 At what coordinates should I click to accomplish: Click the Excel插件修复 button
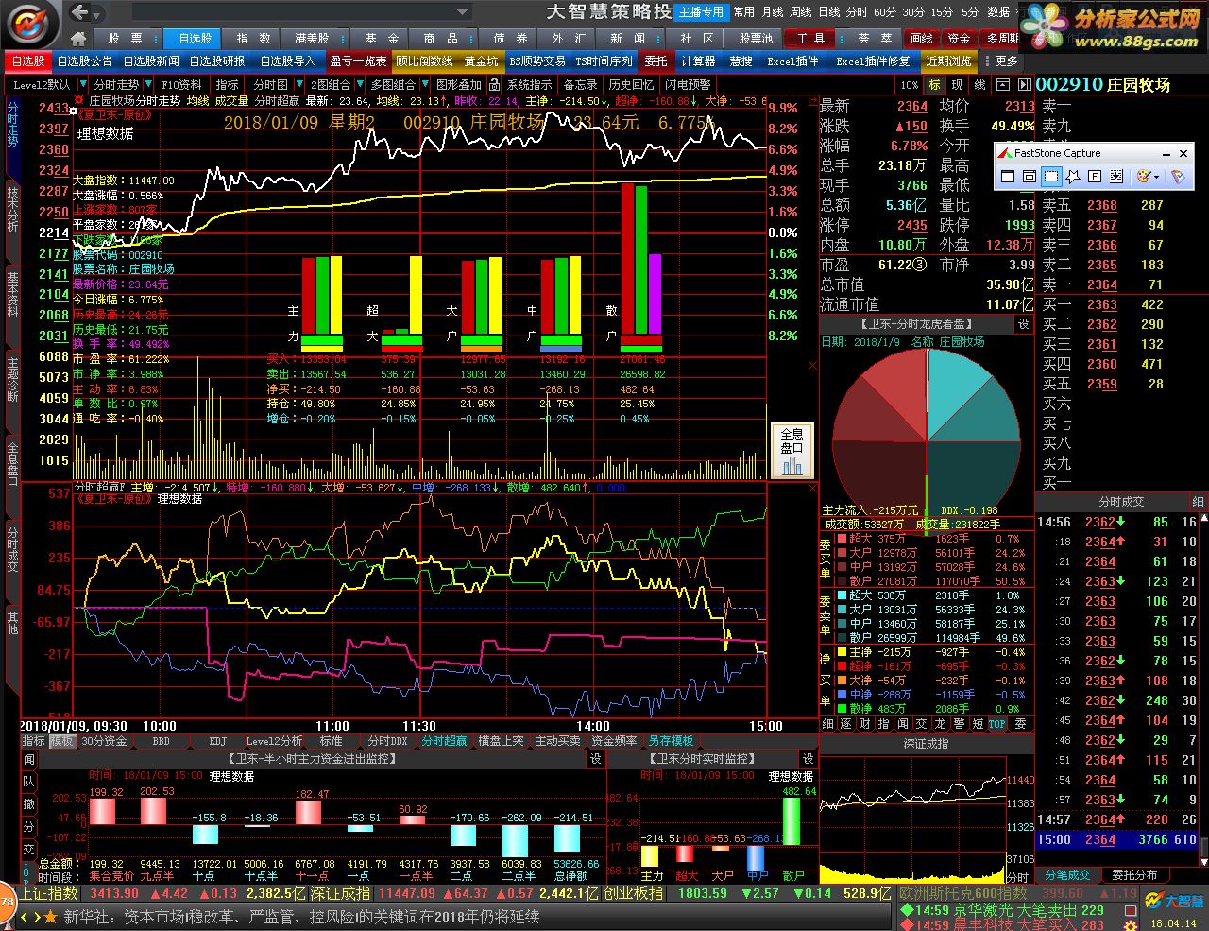(873, 60)
